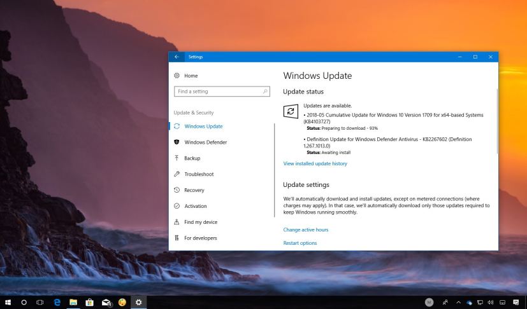Click the Backup upload arrow icon
The width and height of the screenshot is (527, 309).
[x=177, y=158]
